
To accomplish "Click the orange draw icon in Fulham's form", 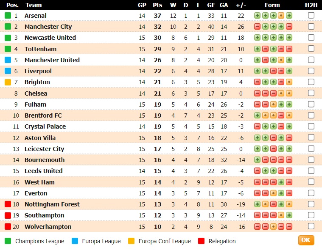I will pos(273,104).
